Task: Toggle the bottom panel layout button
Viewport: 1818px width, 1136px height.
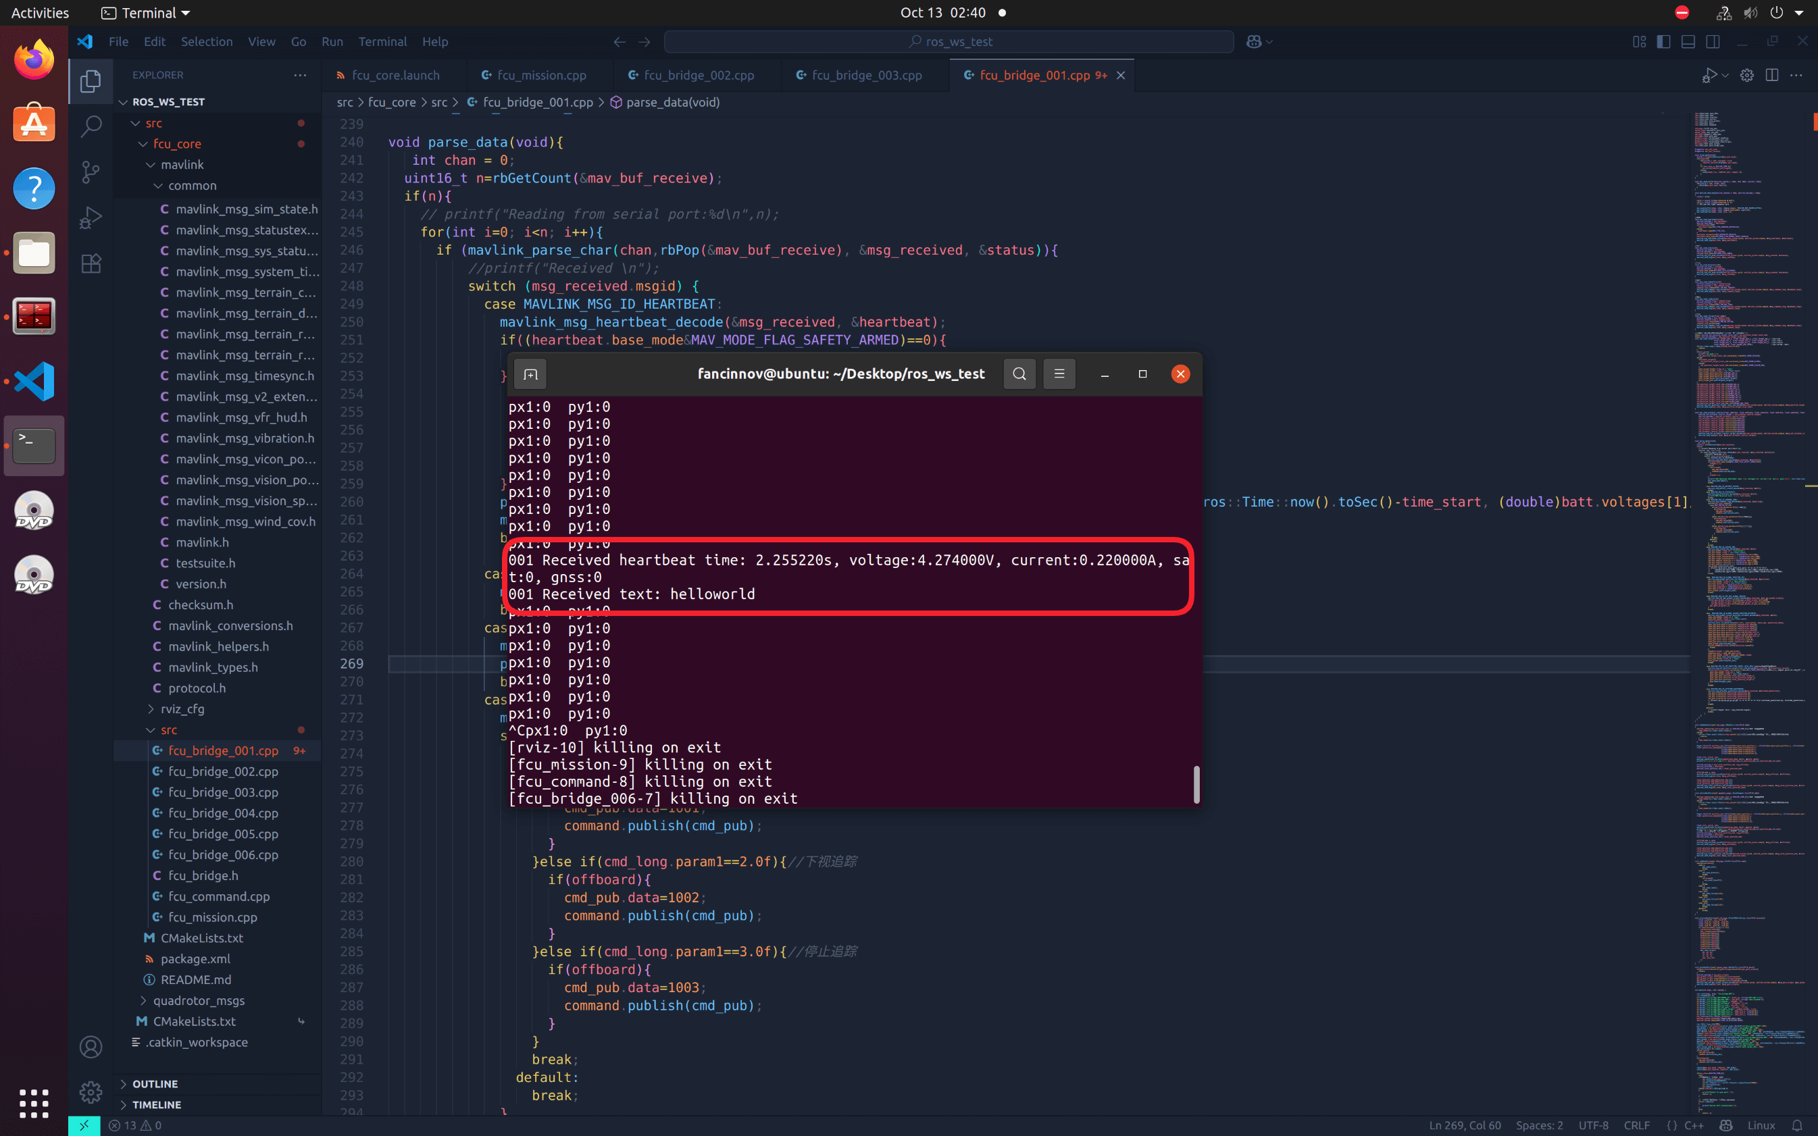Action: pyautogui.click(x=1688, y=42)
